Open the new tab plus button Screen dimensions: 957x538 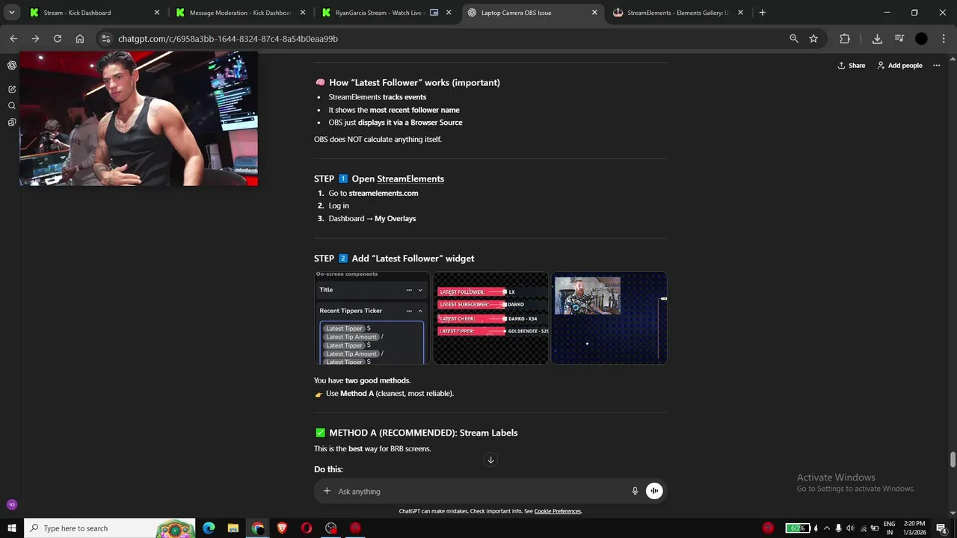pyautogui.click(x=762, y=13)
